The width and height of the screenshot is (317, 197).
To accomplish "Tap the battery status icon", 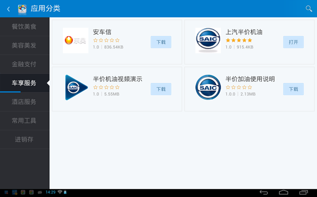I will coord(65,192).
